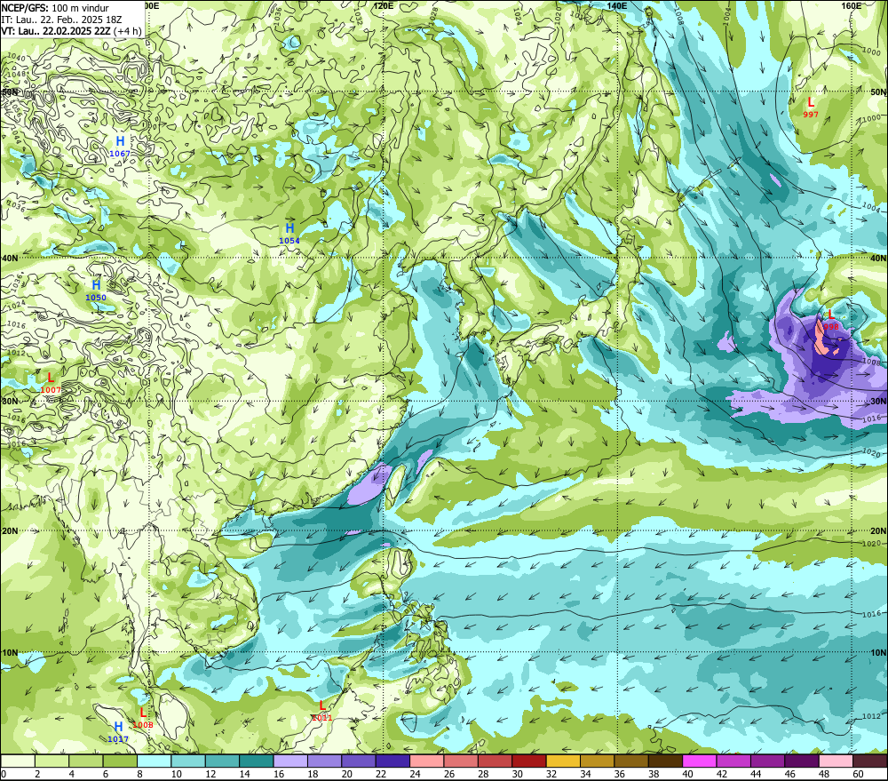
Task: Click the IT initialization time line 18Z
Action: point(61,20)
